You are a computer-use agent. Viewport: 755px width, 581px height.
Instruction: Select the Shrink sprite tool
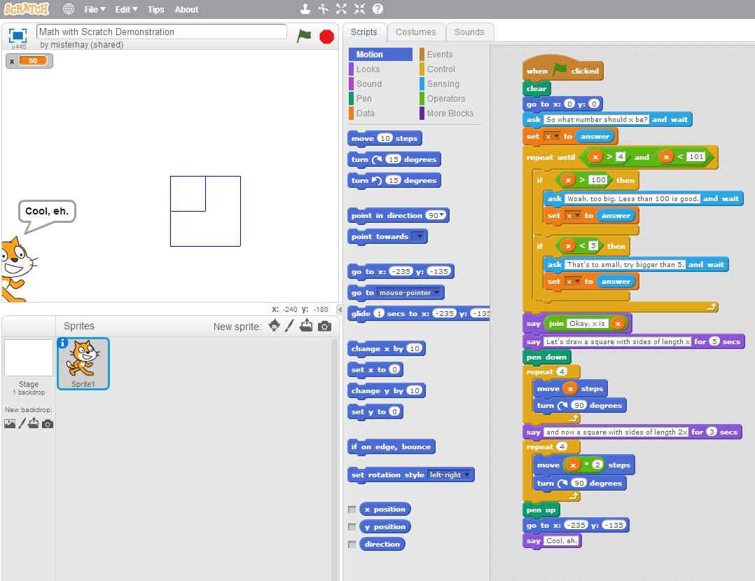click(x=360, y=8)
